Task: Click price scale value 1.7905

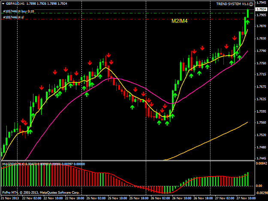Action: point(261,15)
